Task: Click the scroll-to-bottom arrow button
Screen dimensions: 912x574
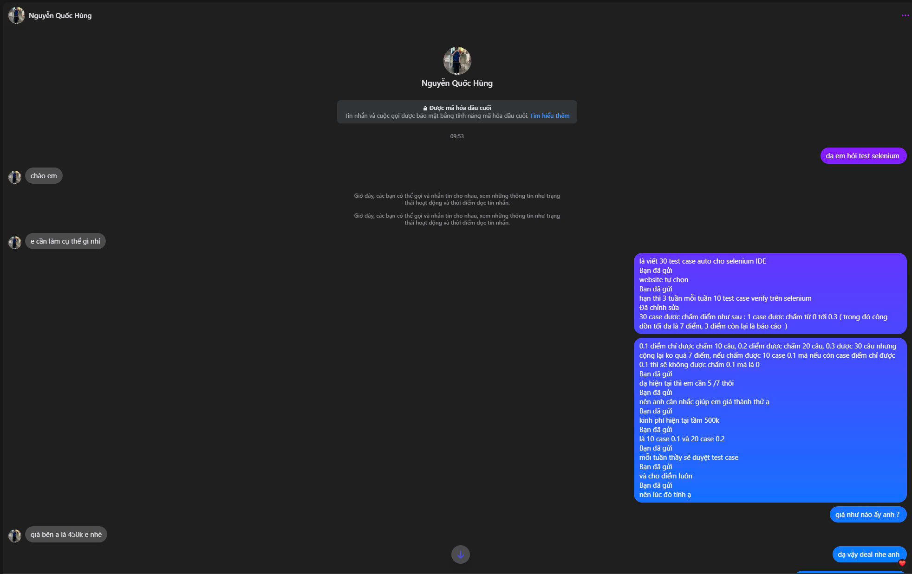Action: [460, 554]
